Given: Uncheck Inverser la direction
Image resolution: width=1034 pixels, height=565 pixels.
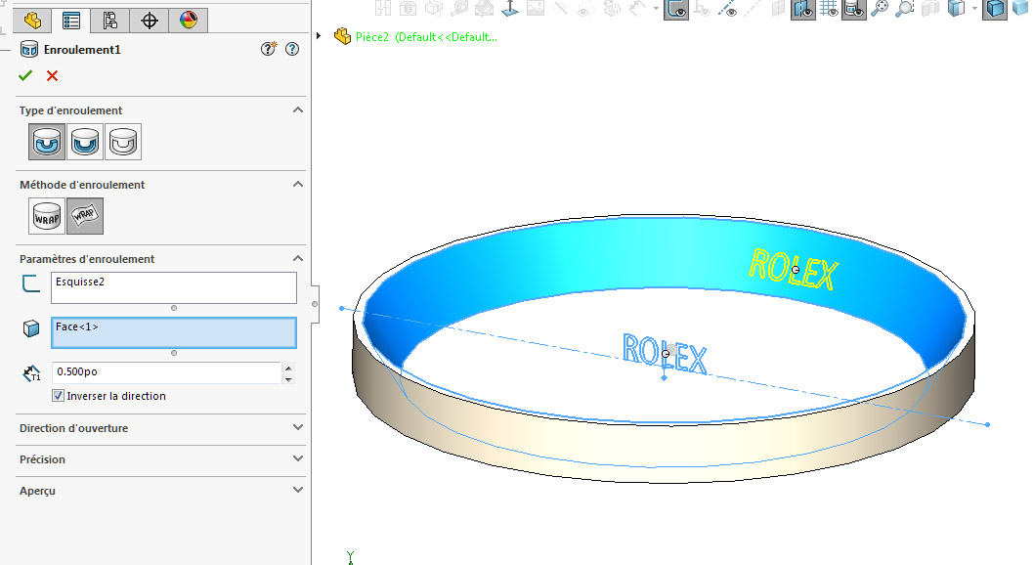Looking at the screenshot, I should tap(58, 396).
